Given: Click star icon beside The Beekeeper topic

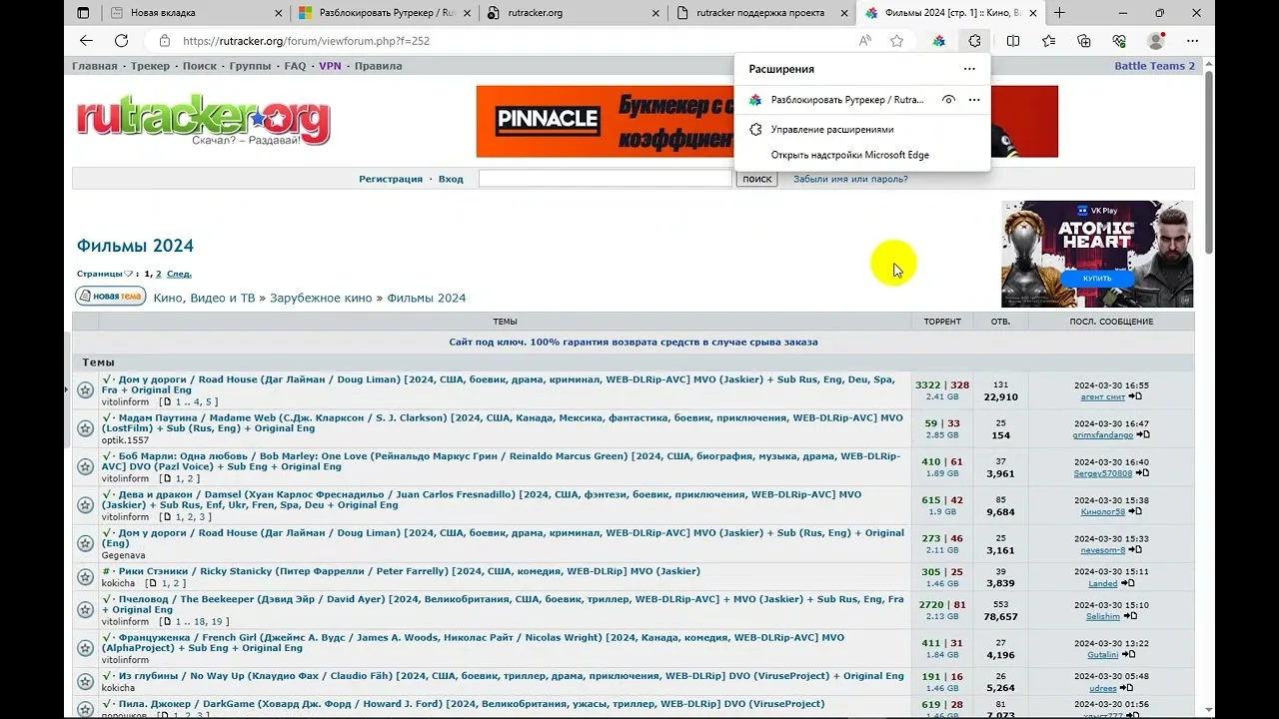Looking at the screenshot, I should pyautogui.click(x=85, y=609).
